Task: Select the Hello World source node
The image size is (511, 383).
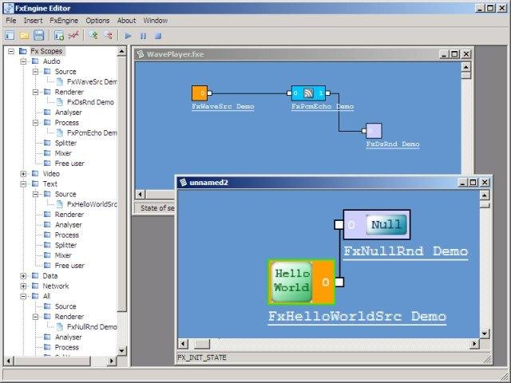Action: click(x=302, y=282)
